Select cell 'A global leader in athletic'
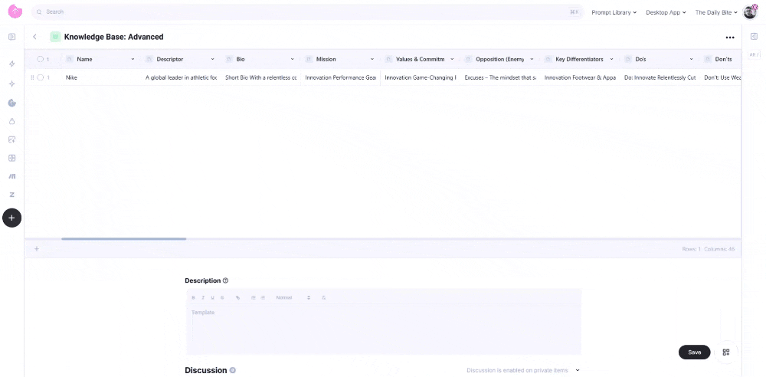This screenshot has width=766, height=377. tap(181, 77)
